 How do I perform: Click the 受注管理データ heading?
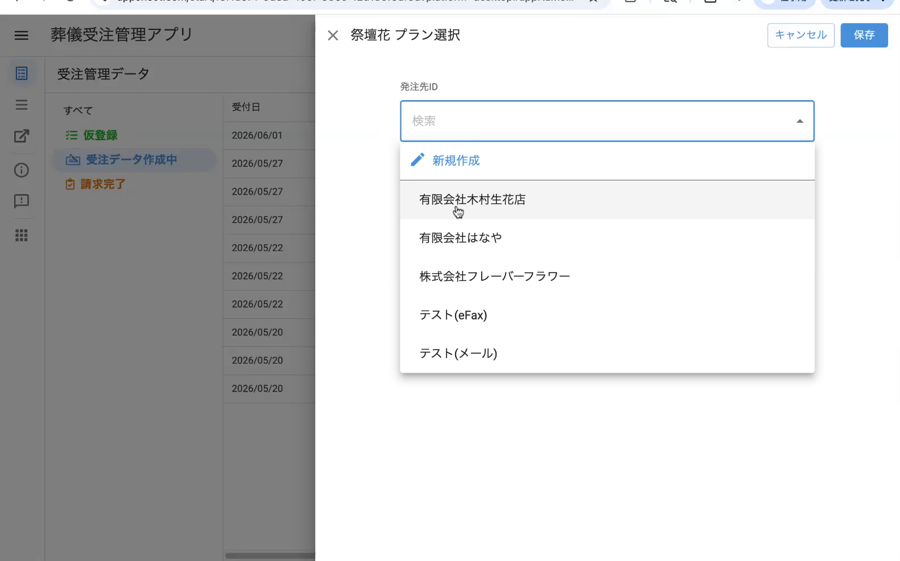[103, 74]
